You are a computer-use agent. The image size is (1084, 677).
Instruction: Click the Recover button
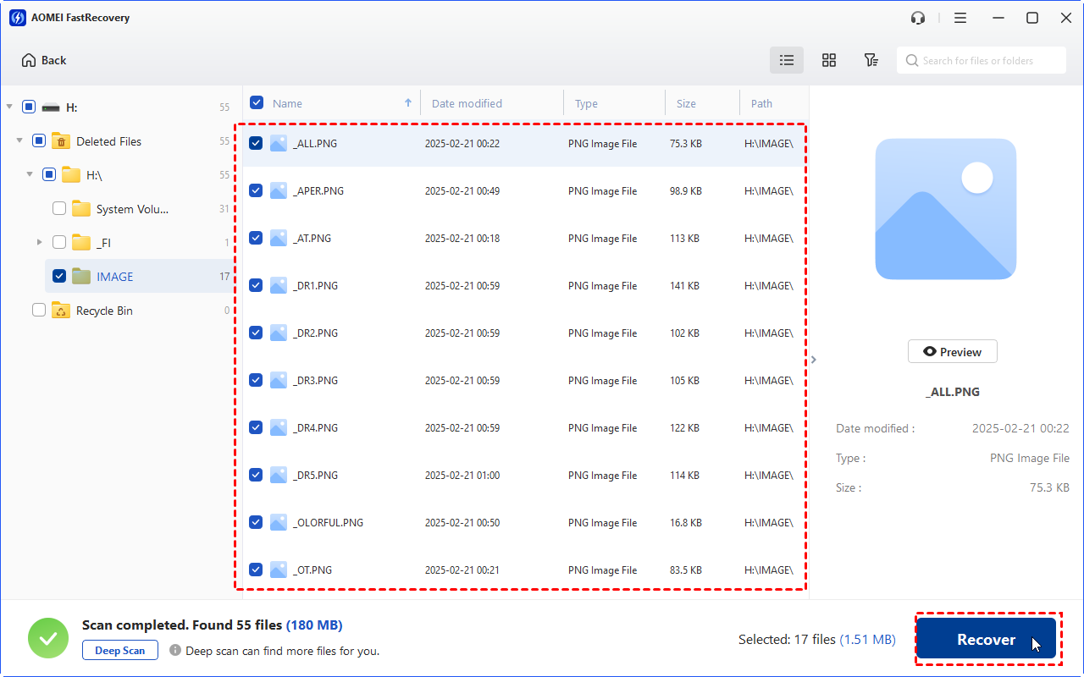click(987, 639)
